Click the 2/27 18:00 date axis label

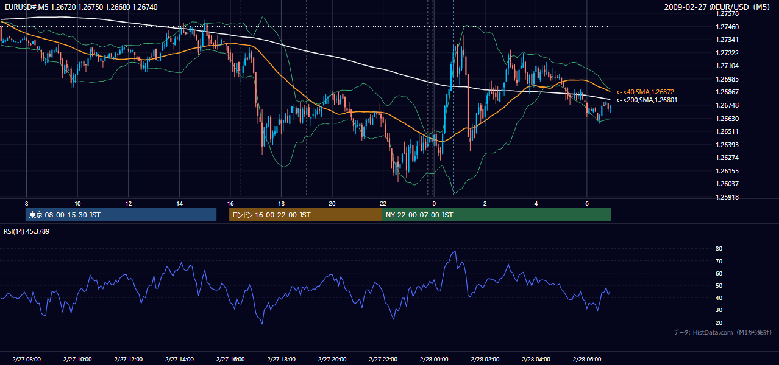[281, 360]
